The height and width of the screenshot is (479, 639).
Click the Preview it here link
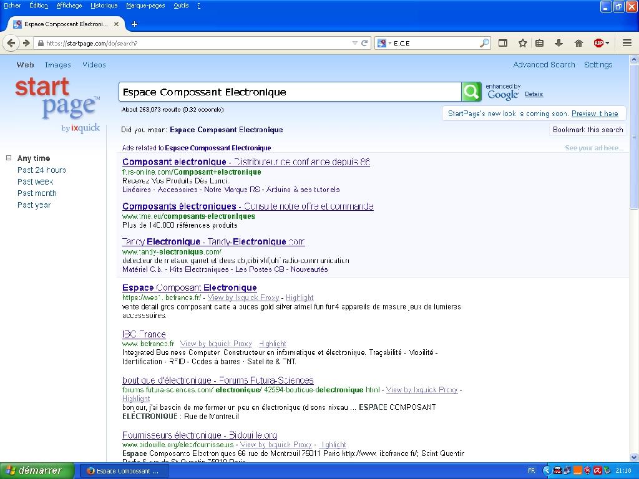coord(595,114)
